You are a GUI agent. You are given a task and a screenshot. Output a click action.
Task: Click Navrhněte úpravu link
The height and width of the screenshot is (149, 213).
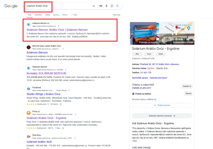140,78
